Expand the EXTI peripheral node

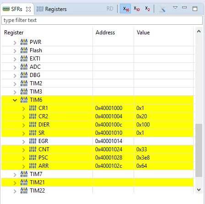point(15,59)
